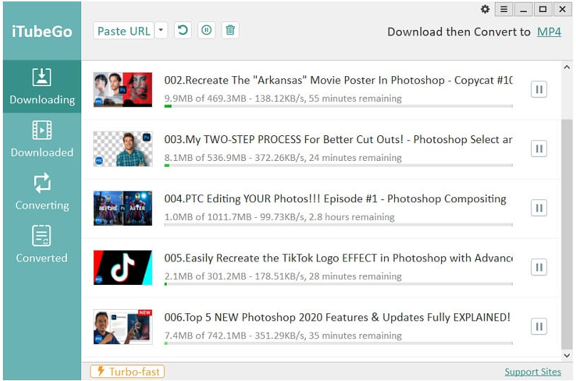Switch to the Downloaded tab

tap(42, 139)
